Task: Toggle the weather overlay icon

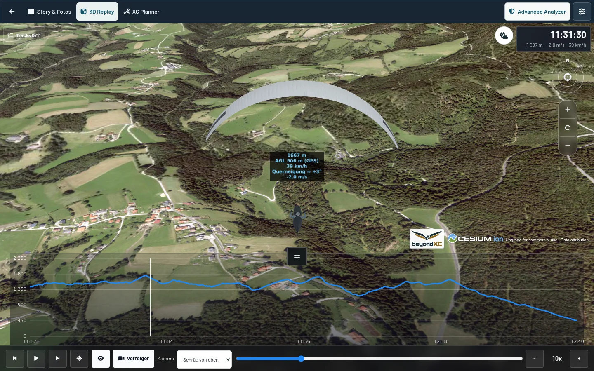Action: (x=504, y=35)
